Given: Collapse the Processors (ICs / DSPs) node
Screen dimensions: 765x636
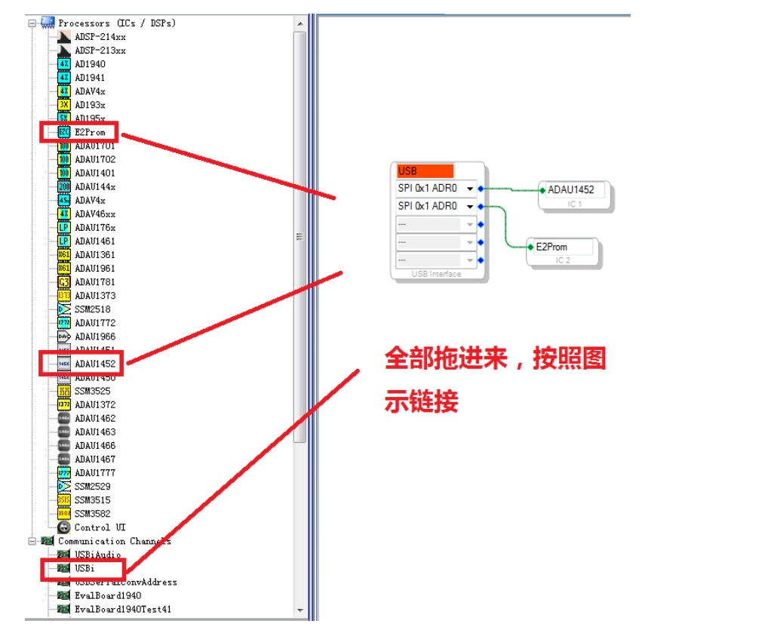Looking at the screenshot, I should coord(32,23).
